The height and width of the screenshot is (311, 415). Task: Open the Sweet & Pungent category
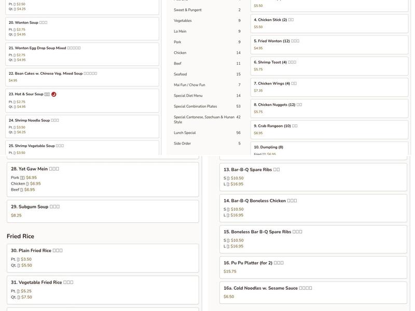(188, 10)
